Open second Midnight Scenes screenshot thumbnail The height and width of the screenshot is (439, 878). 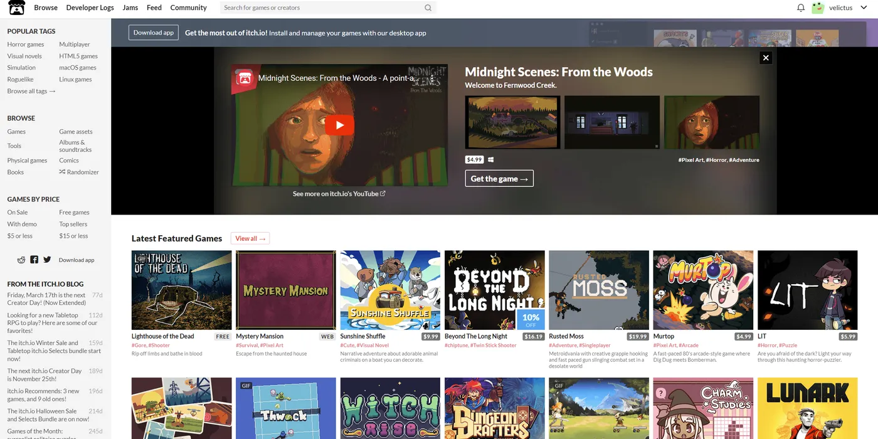pyautogui.click(x=612, y=122)
